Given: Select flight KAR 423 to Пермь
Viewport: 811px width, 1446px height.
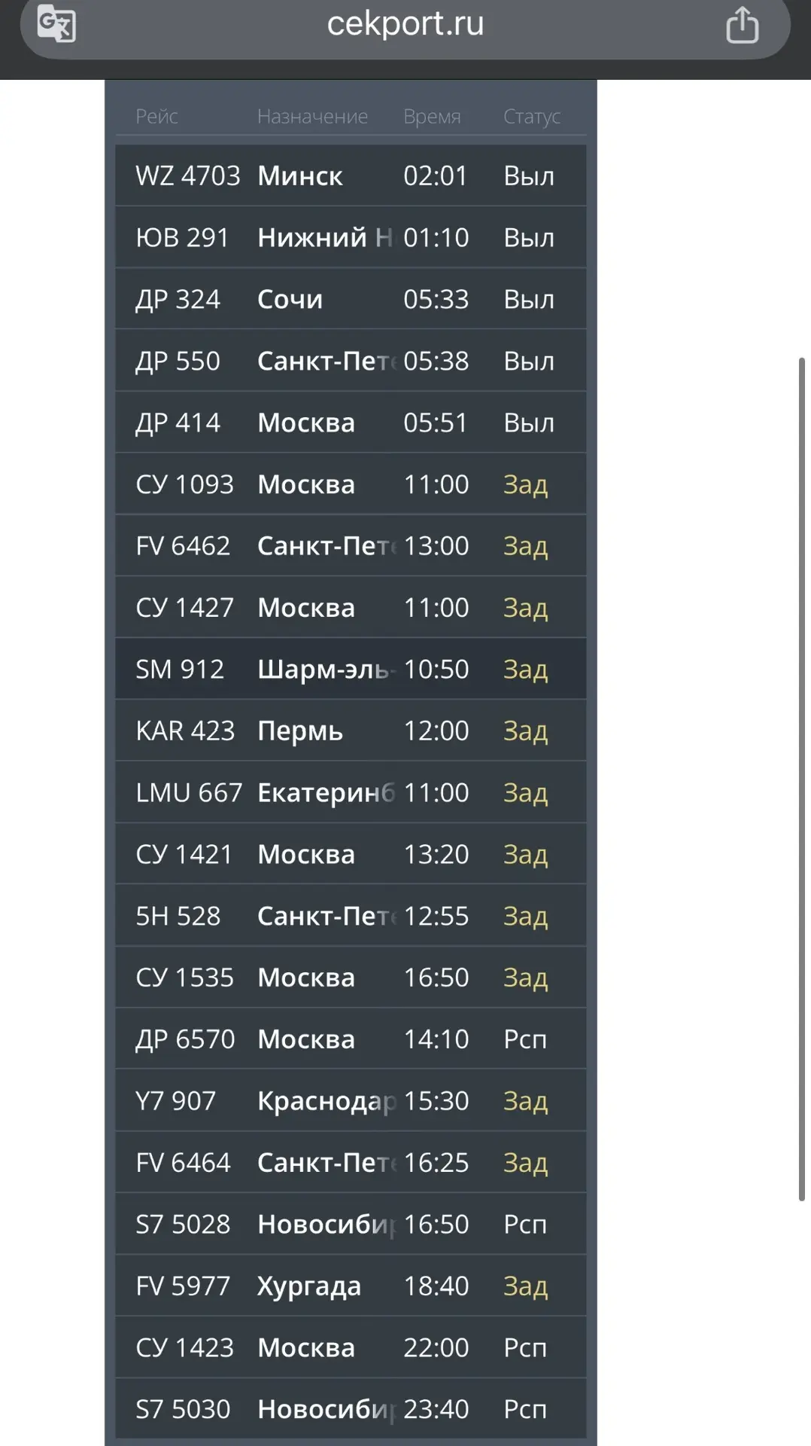Looking at the screenshot, I should 351,731.
